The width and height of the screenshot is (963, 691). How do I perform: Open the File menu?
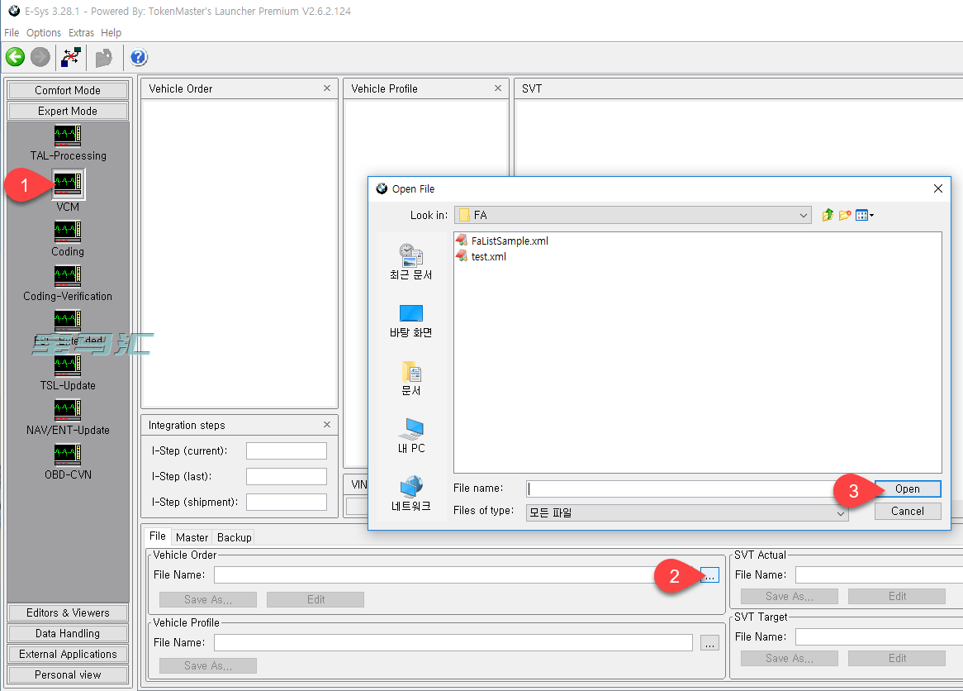12,32
